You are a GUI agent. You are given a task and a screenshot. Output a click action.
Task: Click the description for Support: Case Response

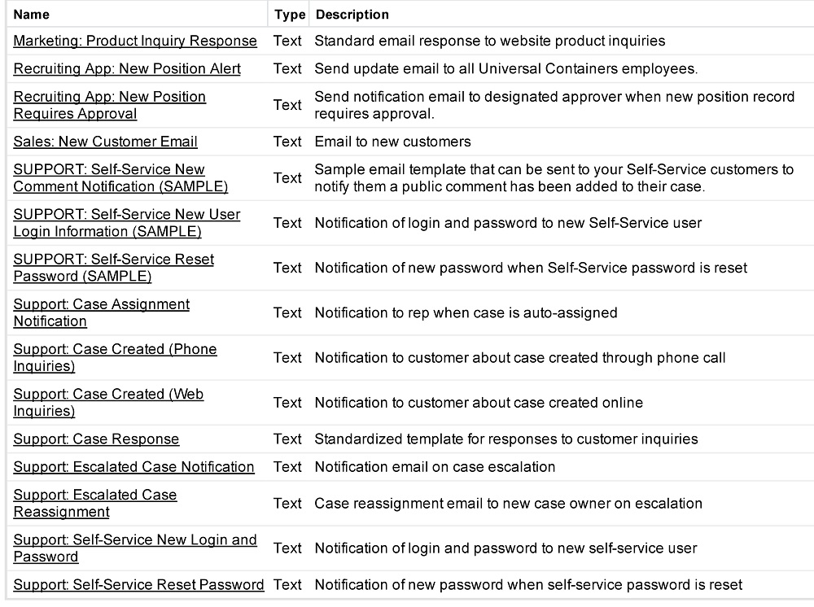(505, 439)
